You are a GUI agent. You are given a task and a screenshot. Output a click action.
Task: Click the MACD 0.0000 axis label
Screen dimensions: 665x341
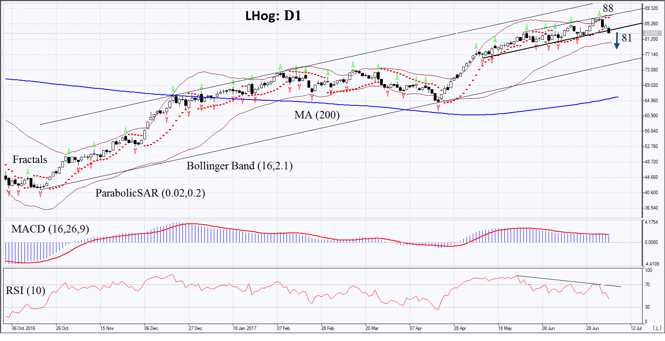pos(651,242)
